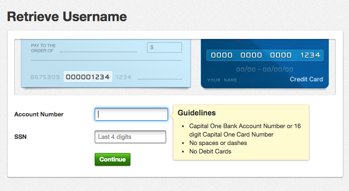The width and height of the screenshot is (349, 191).
Task: Click the SSN label
Action: [21, 137]
